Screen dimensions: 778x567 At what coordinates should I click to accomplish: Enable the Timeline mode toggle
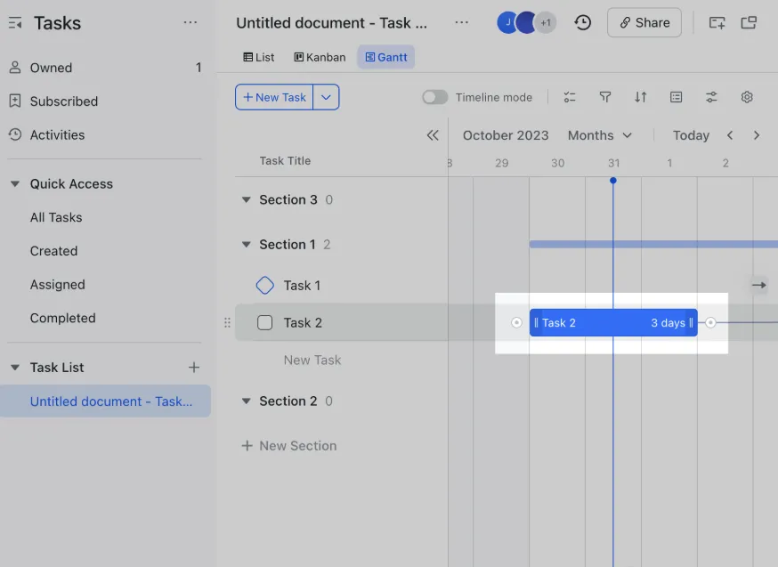tap(435, 97)
